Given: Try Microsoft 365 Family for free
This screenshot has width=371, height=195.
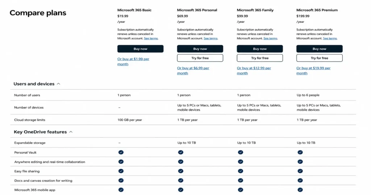Looking at the screenshot, I should (260, 58).
